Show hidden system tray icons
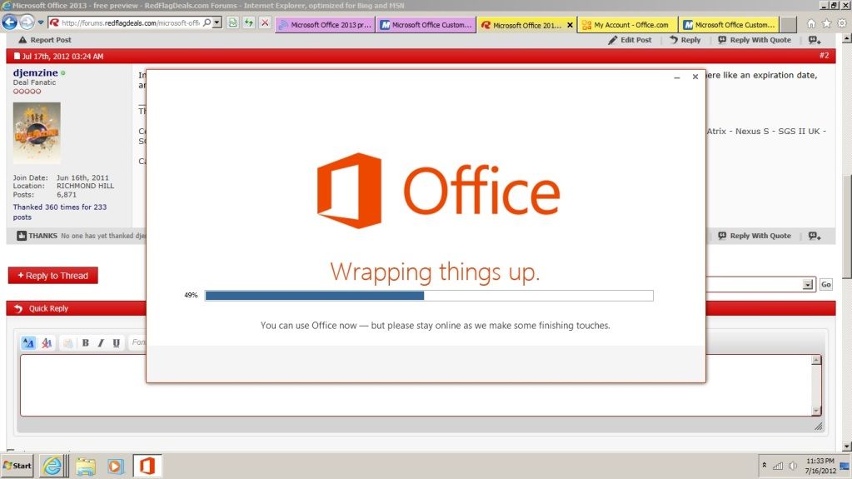 click(x=764, y=466)
